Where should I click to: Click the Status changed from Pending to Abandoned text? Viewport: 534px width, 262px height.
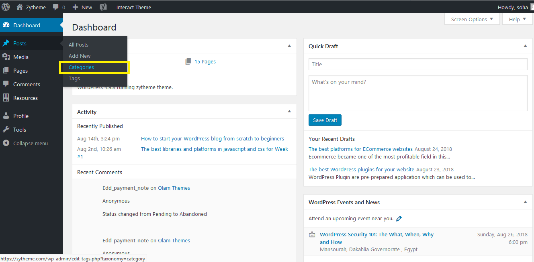[155, 214]
